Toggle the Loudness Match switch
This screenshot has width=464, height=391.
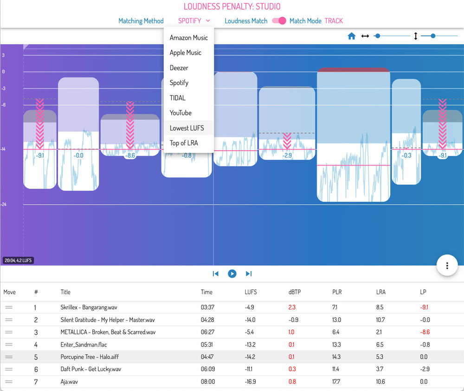[279, 21]
